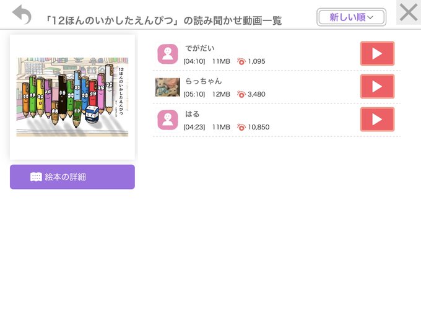Open 絵本の詳細 book details button
This screenshot has width=421, height=316.
(72, 177)
